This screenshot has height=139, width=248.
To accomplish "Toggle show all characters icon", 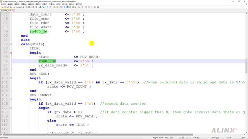I will (64, 7).
